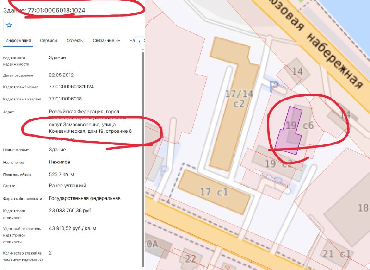
Task: Click the Адрес field label
Action: click(8, 112)
